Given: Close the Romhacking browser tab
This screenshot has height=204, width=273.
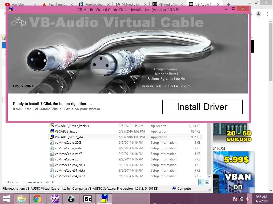Looking at the screenshot, I should [109, 4].
